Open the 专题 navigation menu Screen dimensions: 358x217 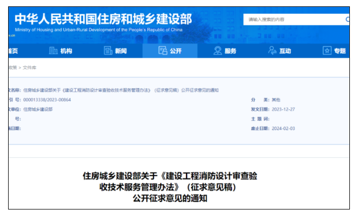click(x=334, y=51)
